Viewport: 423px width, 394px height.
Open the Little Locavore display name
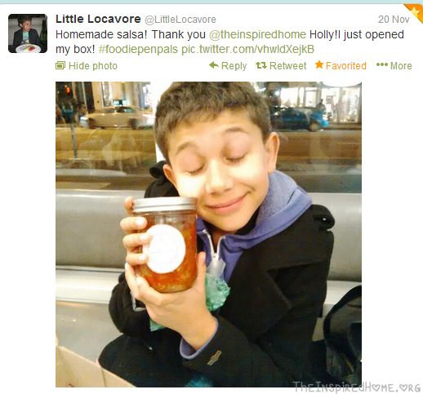(x=98, y=19)
